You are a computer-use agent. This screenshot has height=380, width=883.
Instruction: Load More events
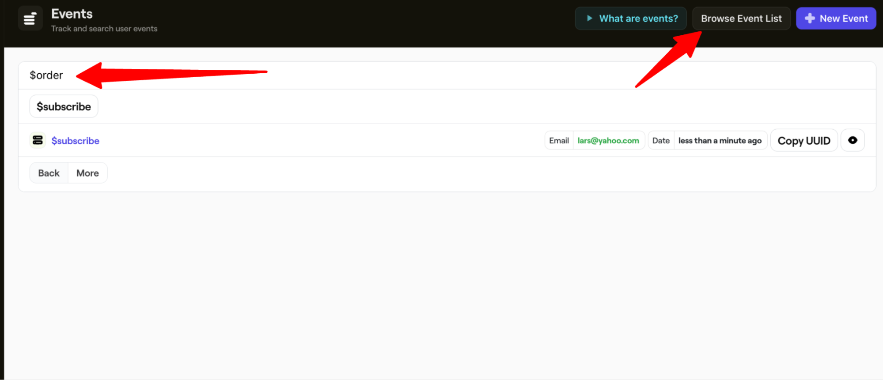(87, 173)
